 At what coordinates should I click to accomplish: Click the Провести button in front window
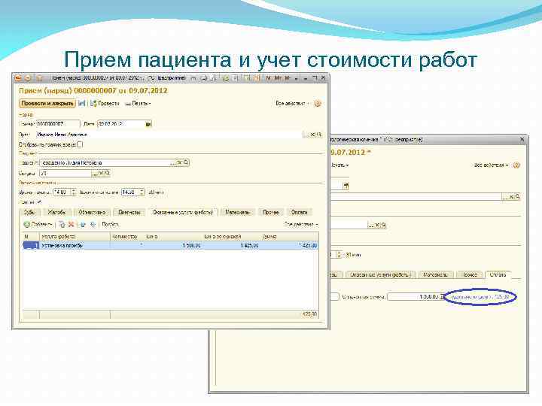pos(105,103)
